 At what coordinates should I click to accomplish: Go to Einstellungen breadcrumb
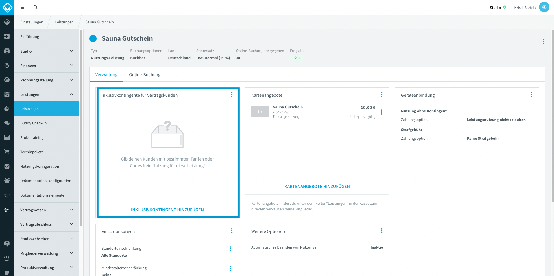click(32, 22)
